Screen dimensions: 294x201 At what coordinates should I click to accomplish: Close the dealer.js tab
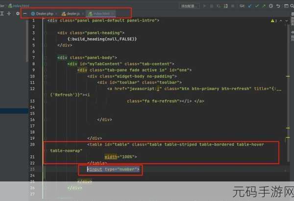pos(82,14)
